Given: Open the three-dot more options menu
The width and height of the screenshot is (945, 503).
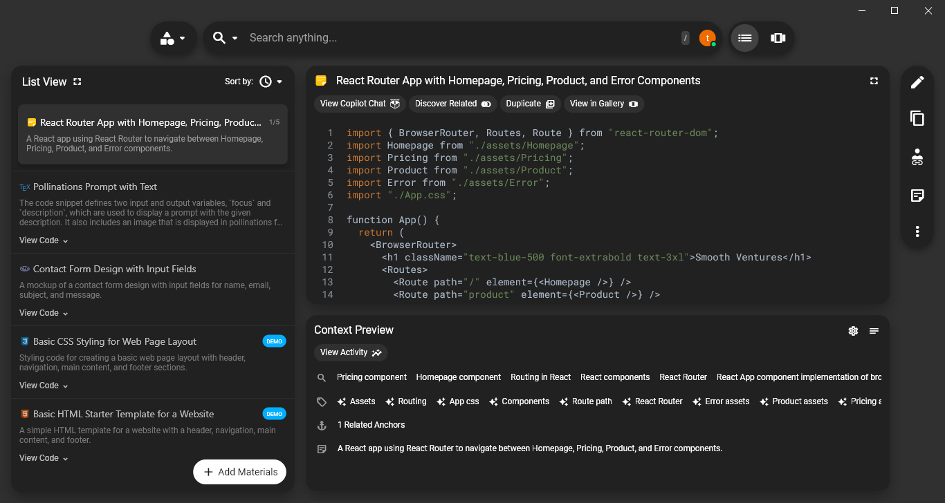Looking at the screenshot, I should [917, 231].
